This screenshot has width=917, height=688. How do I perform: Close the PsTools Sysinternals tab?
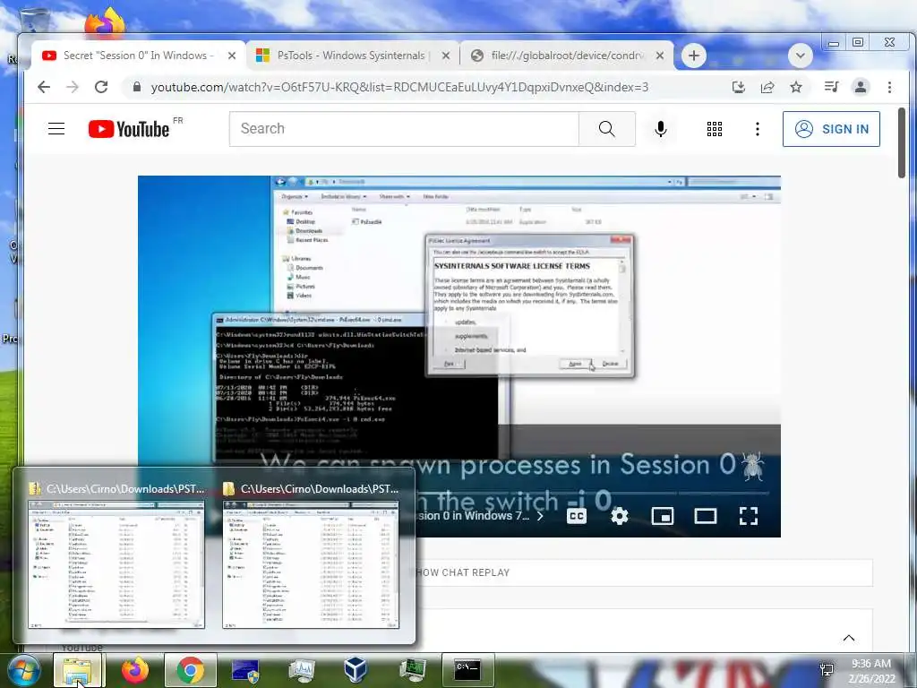(446, 56)
